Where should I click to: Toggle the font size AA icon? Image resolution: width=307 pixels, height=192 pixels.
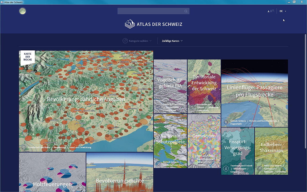coord(271,11)
